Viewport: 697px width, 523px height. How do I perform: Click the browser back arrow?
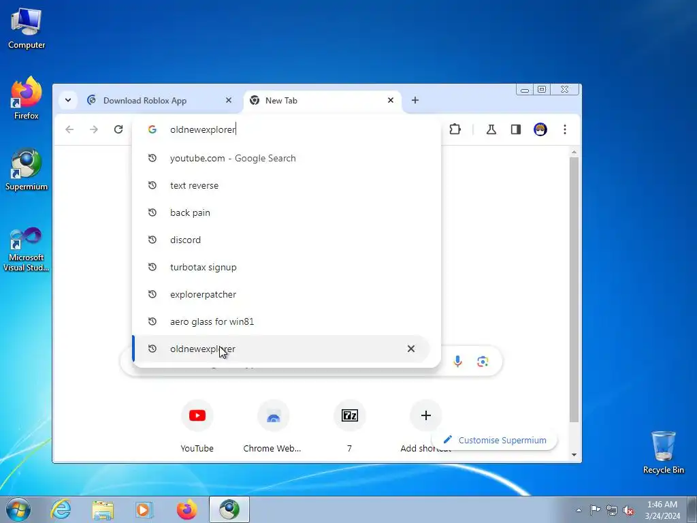pos(69,129)
